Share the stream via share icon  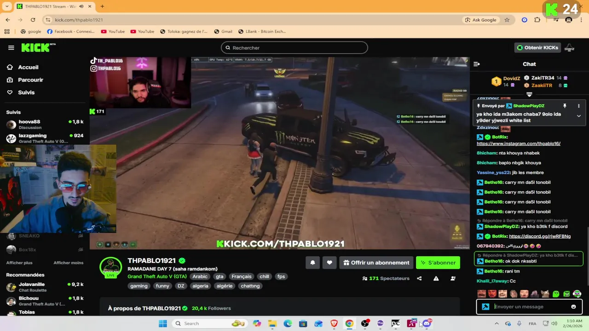click(419, 279)
